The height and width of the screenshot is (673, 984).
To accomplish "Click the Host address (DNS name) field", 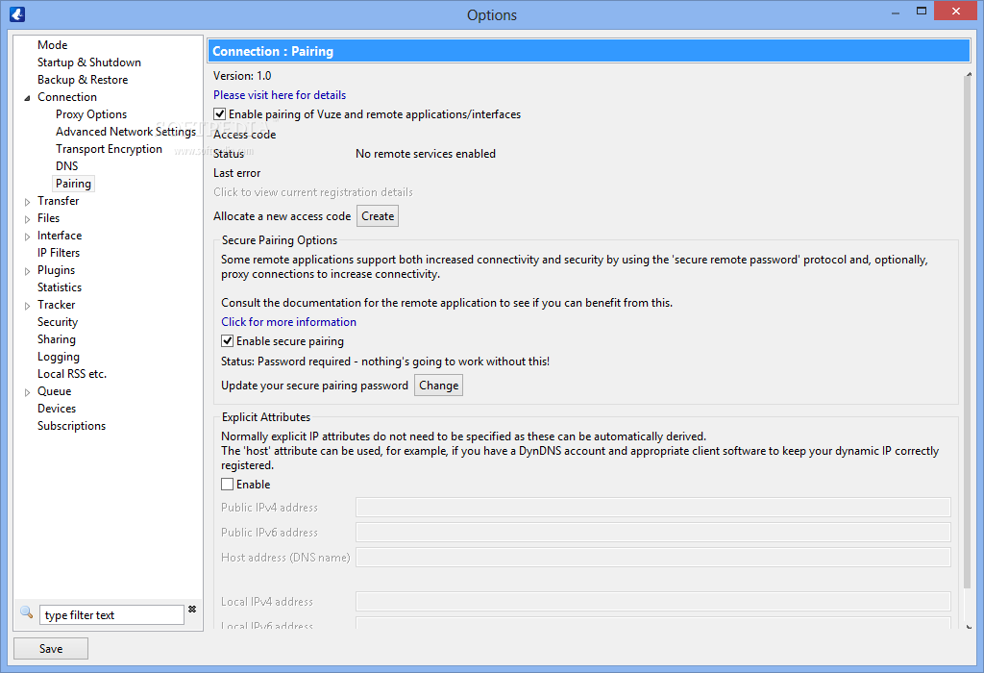I will click(653, 558).
